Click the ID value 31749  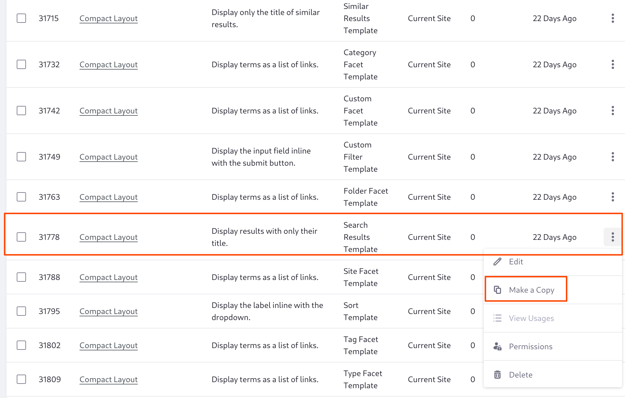coord(49,157)
